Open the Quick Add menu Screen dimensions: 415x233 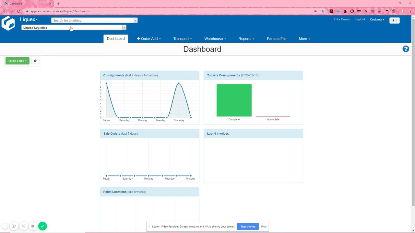(149, 39)
